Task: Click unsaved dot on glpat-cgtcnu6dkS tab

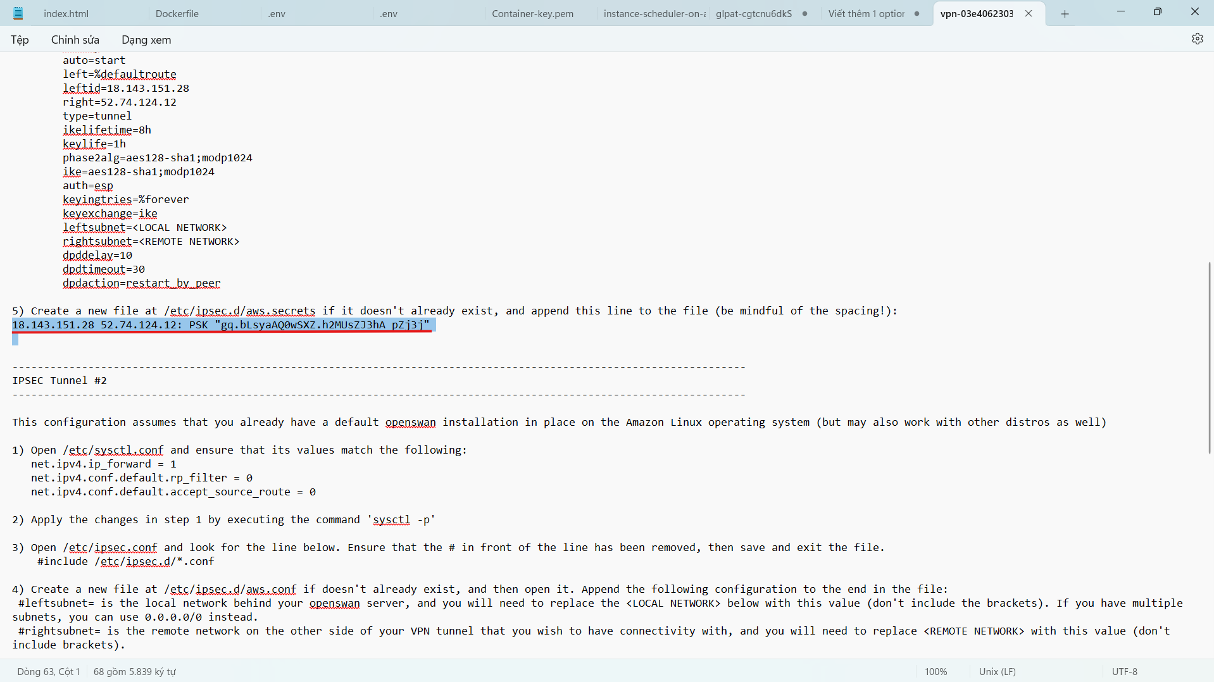Action: coord(804,14)
